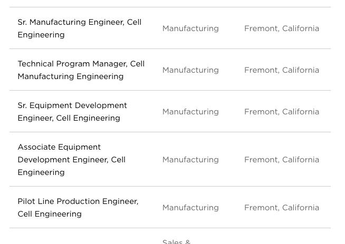
Task: Open Technical Program Manager, Cell Manufacturing Engineering listing
Action: point(81,70)
